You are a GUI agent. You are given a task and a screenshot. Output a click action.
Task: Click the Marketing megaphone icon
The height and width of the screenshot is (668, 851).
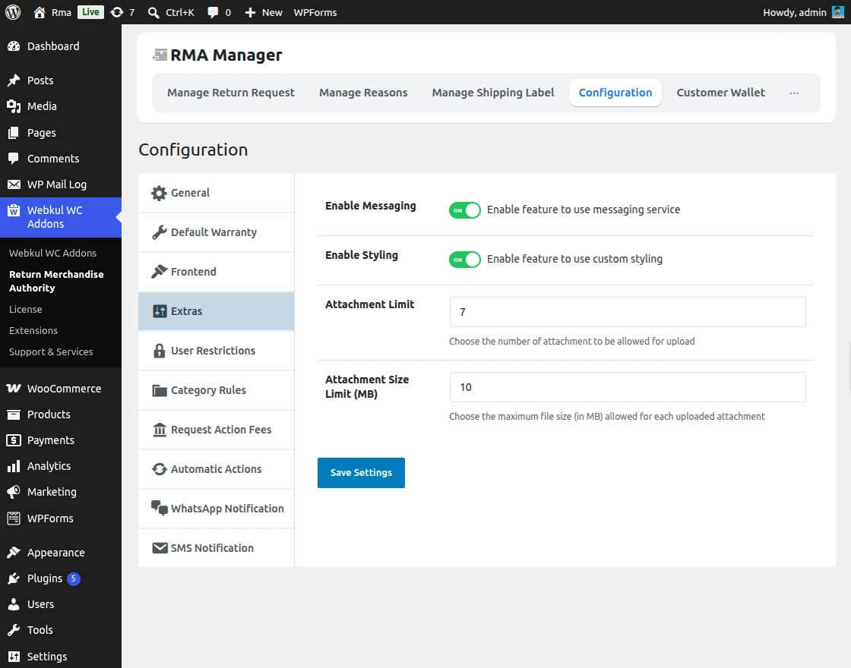pos(14,492)
